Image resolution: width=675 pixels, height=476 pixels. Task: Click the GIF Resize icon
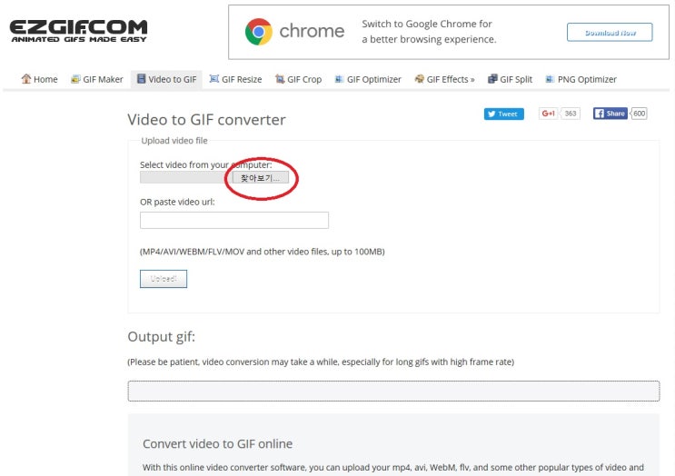pos(214,79)
